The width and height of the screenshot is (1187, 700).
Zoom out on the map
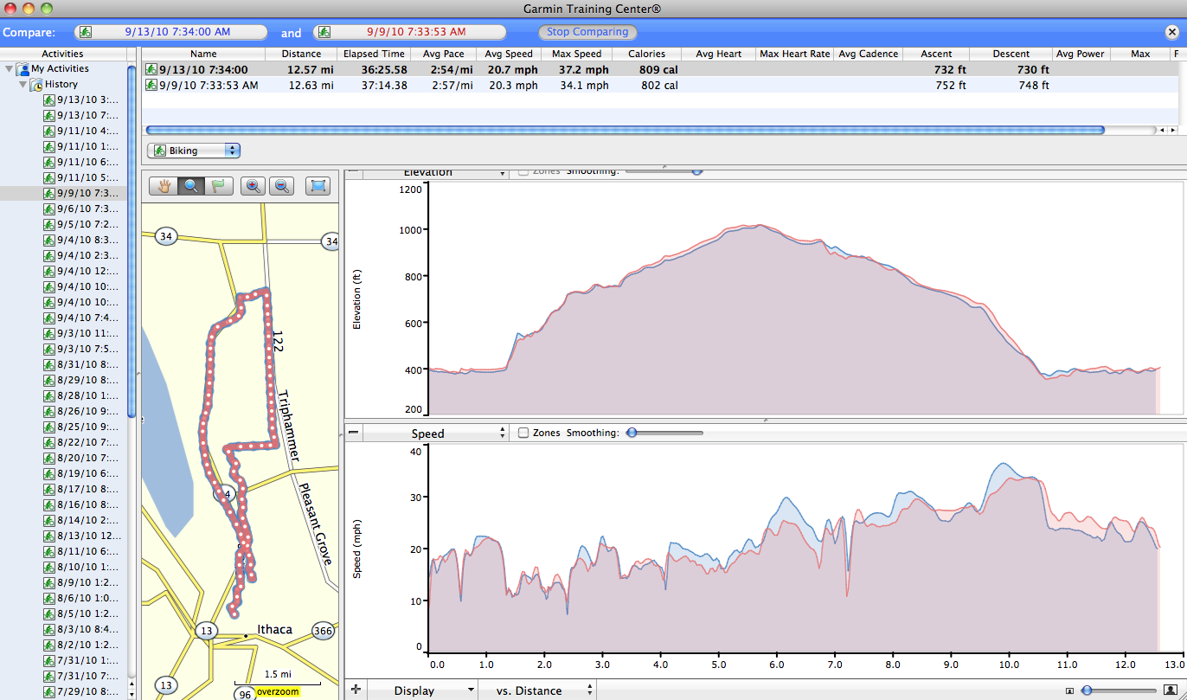(281, 185)
